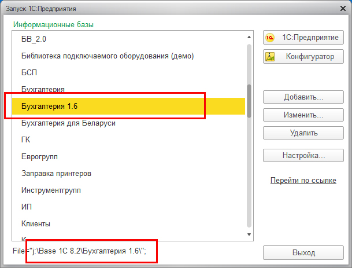The height and width of the screenshot is (268, 352).
Task: Select the Инструментгрупп database
Action: (50, 190)
